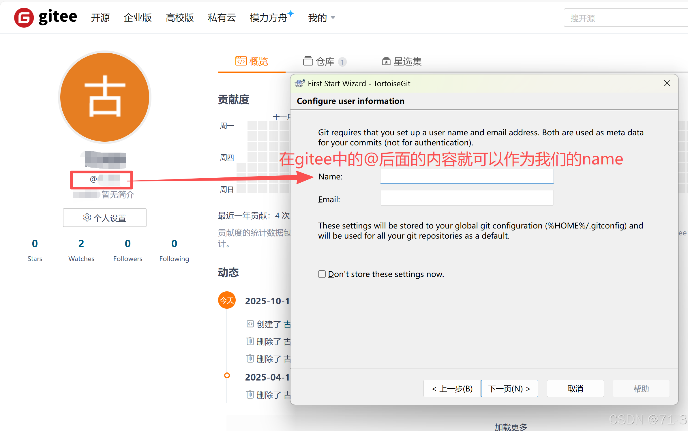Open the 企业版 menu item

(x=138, y=18)
